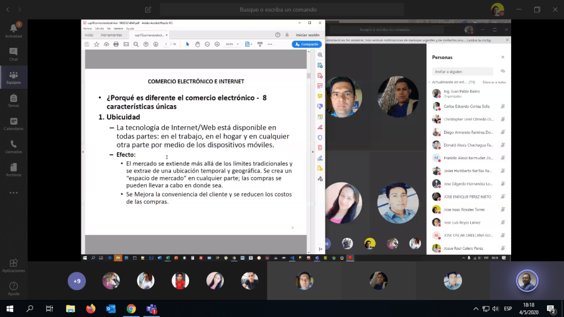Click the taskbar volume speaker icon
564x317 pixels.
(x=495, y=309)
